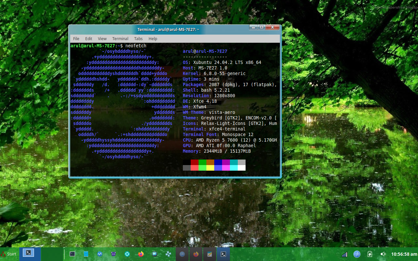
Task: Click the 'WM Theme: vista-aero' line
Action: pos(209,112)
